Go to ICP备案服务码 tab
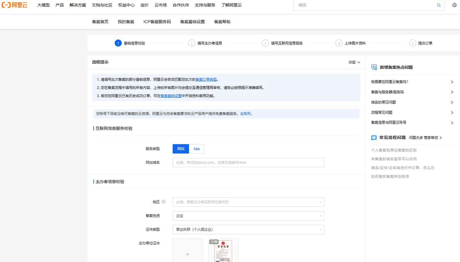This screenshot has height=262, width=460. [157, 22]
